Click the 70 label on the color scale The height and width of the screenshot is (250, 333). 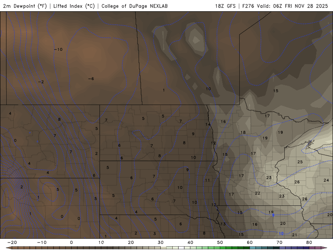click(279, 242)
